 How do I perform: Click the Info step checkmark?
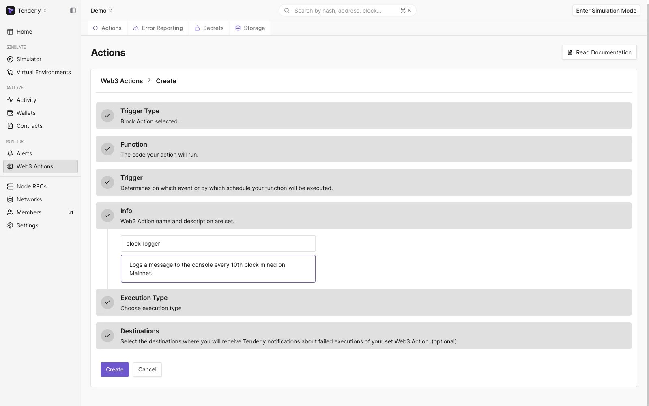tap(107, 216)
